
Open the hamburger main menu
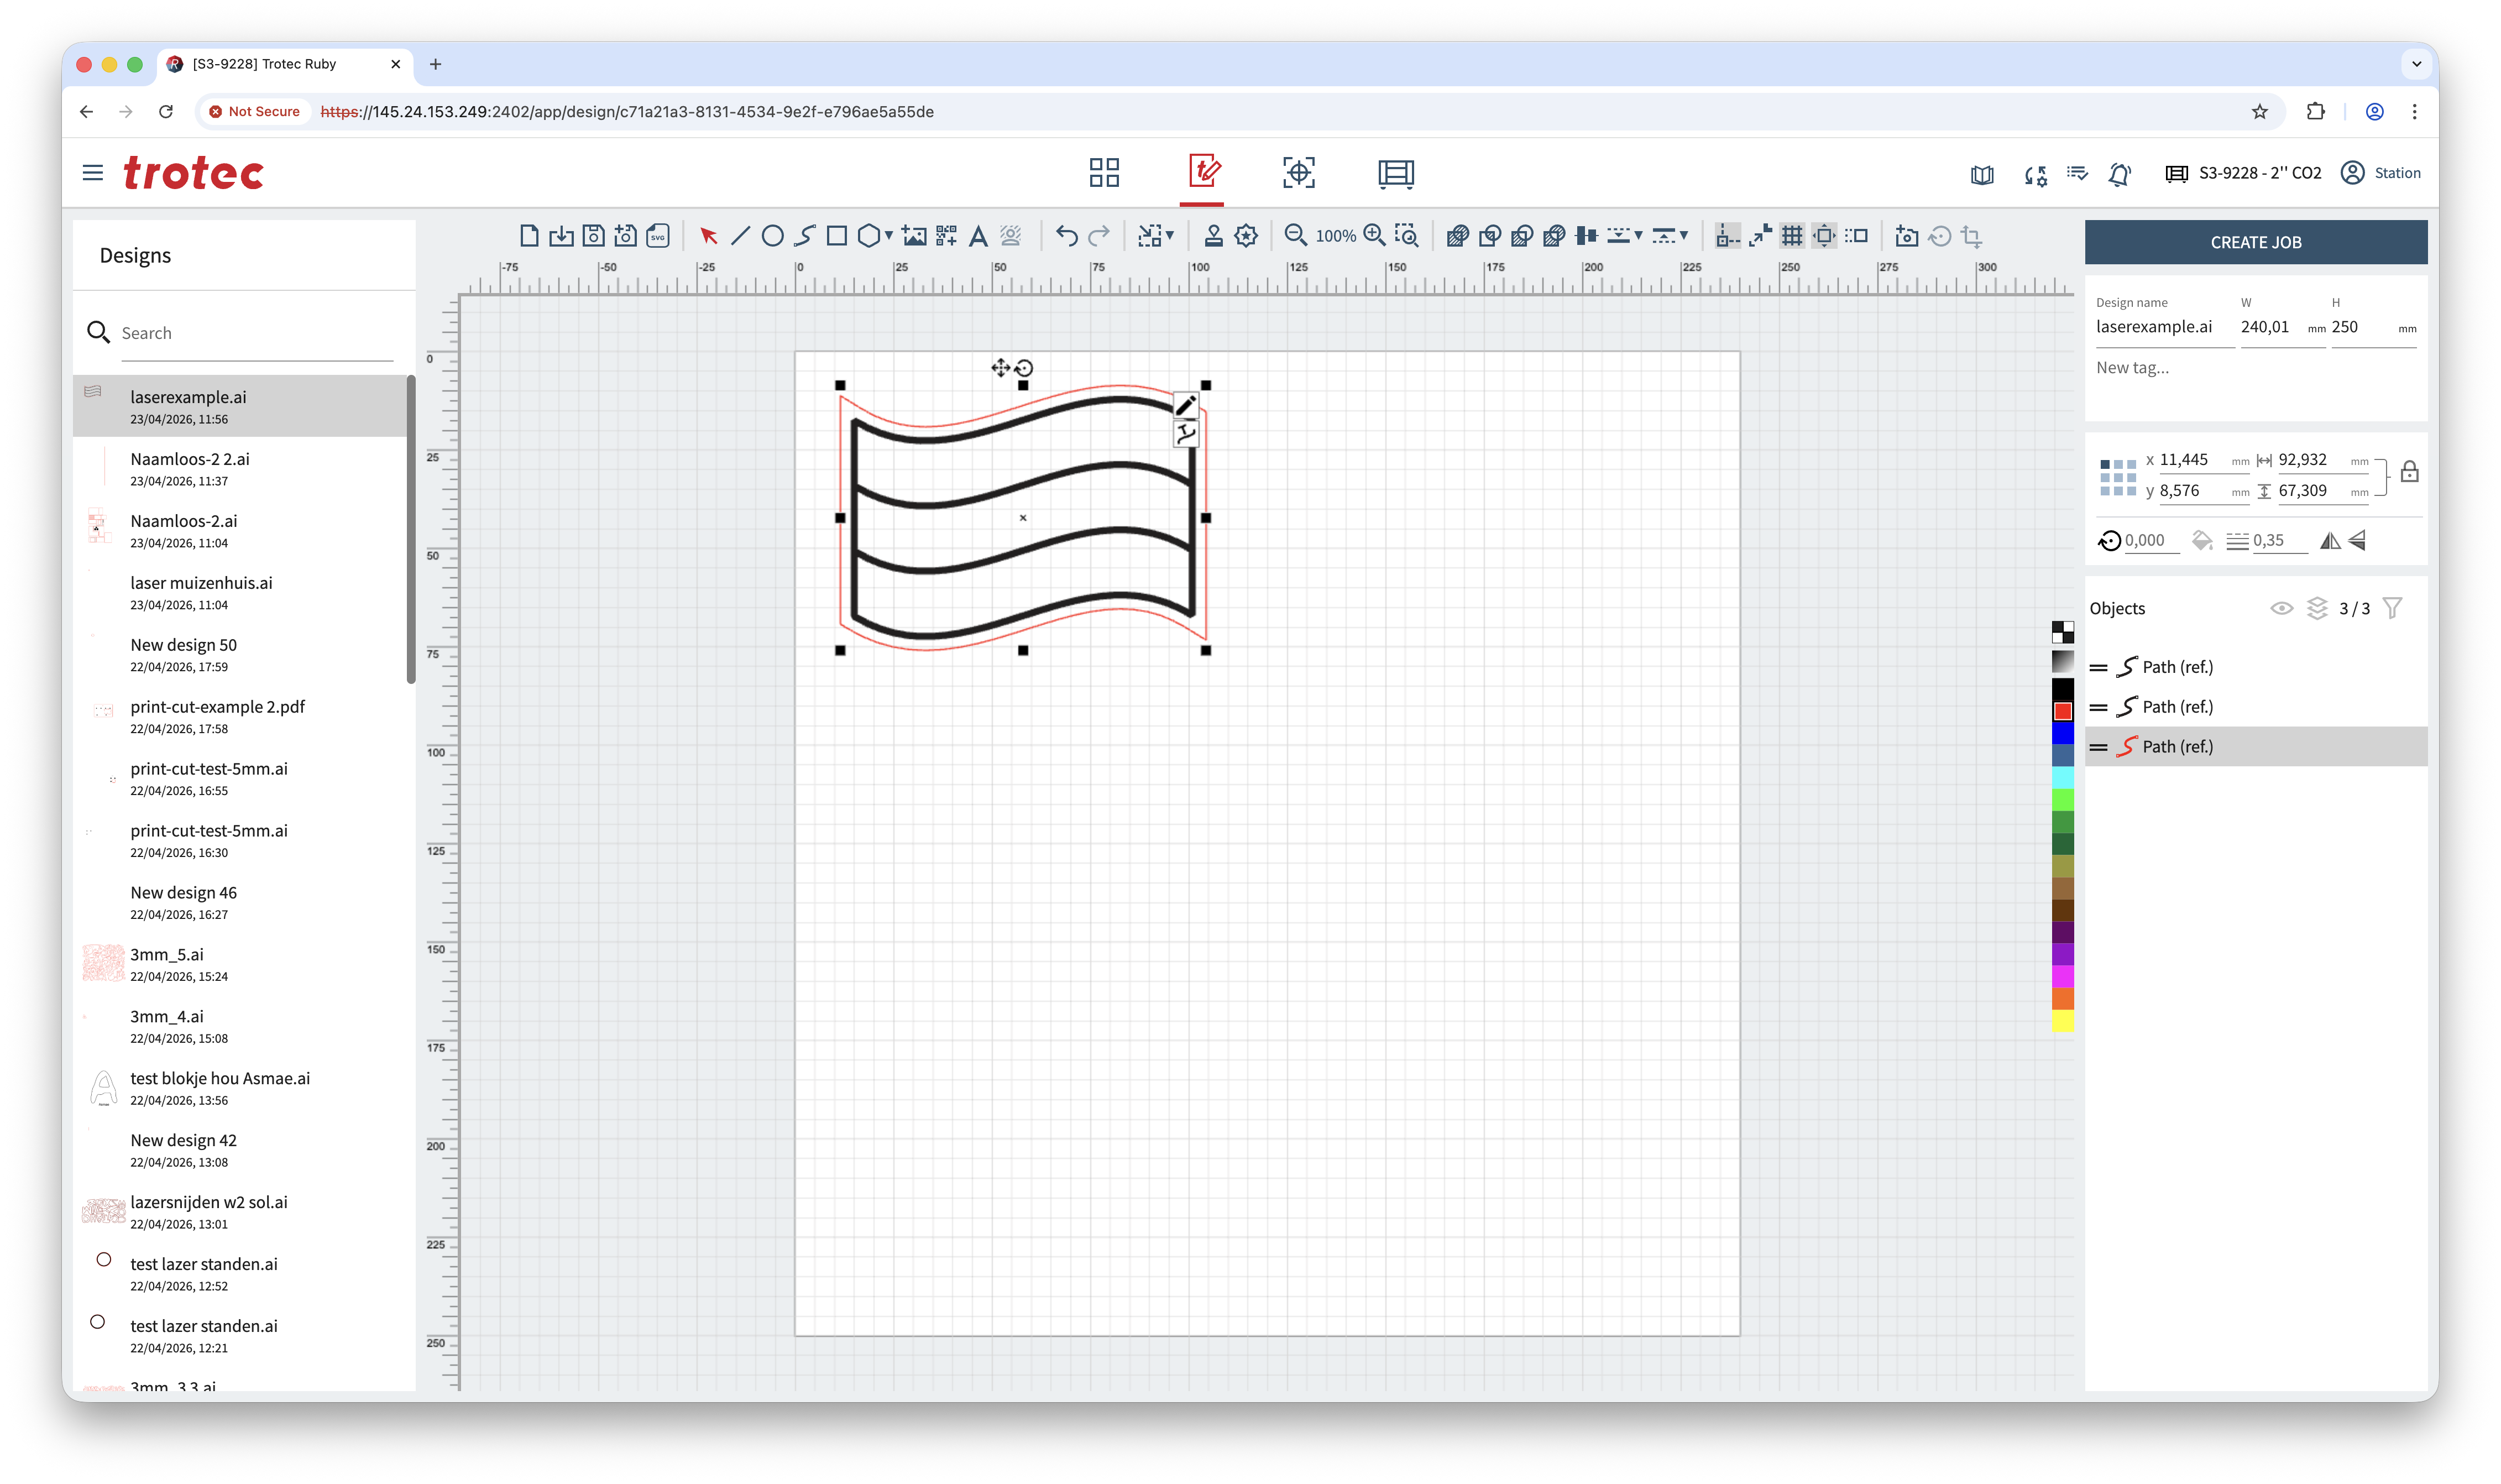(x=93, y=173)
